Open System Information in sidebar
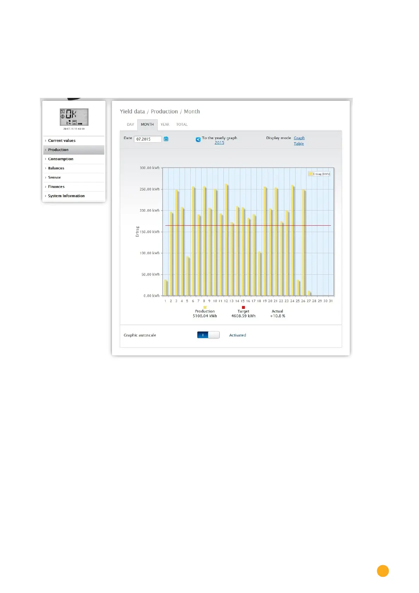419x593 pixels. coord(74,196)
